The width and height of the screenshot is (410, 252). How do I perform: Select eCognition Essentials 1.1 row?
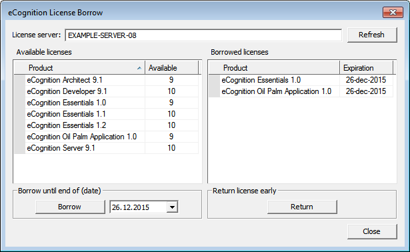[106, 114]
